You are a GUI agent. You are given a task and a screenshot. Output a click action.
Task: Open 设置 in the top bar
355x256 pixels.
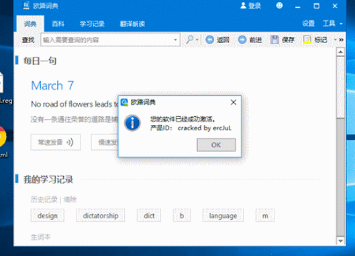click(309, 23)
